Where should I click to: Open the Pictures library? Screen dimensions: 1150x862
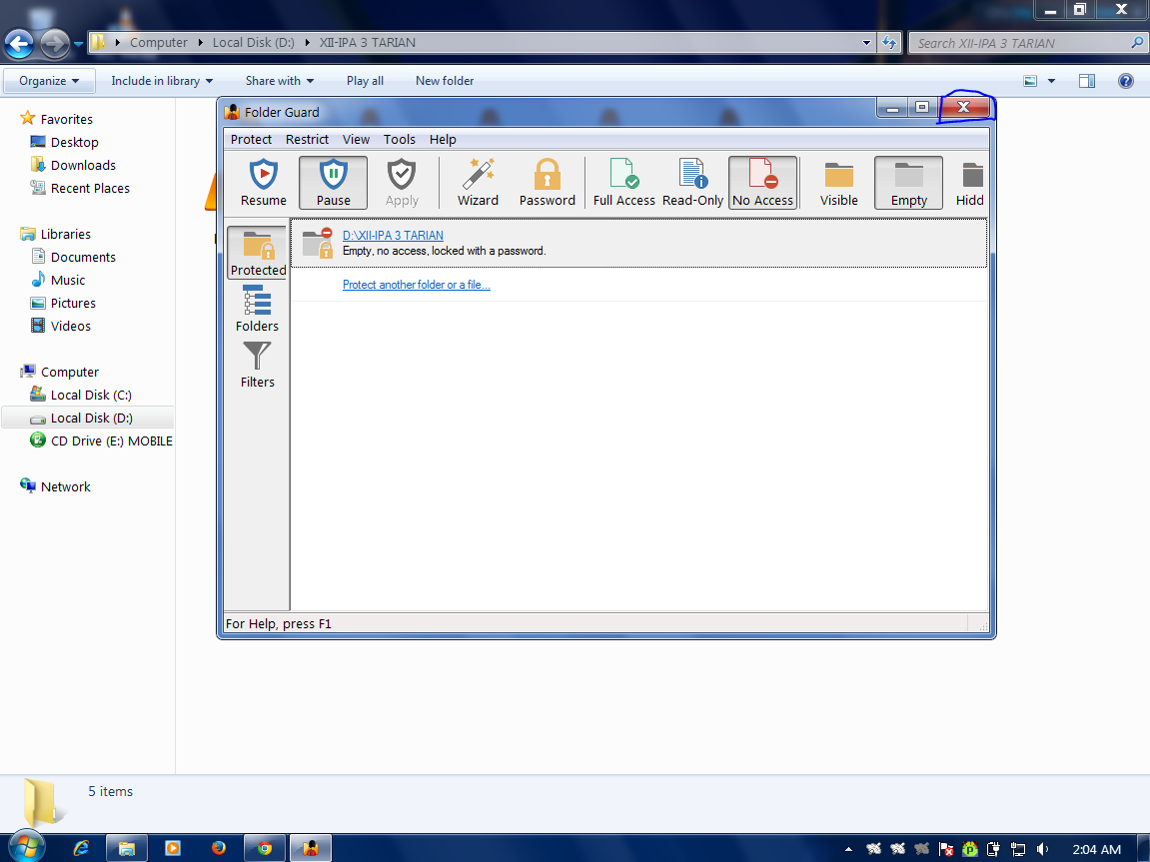click(x=73, y=304)
